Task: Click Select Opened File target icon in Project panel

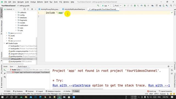Action: tap(24, 9)
